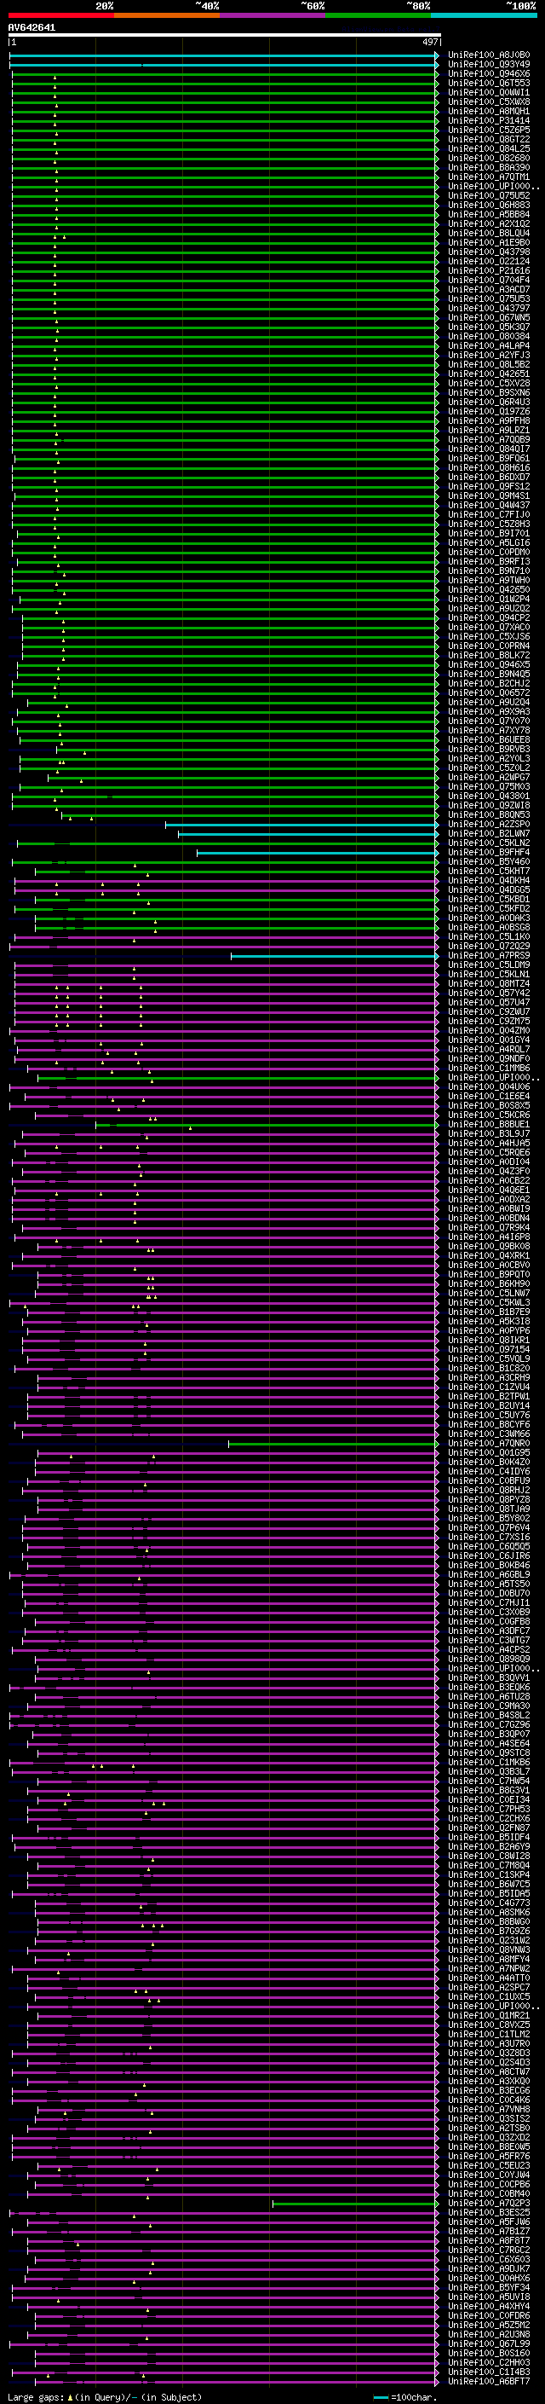The width and height of the screenshot is (545, 2404).
Task: Click the label UniRef100_Q43801
Action: coord(488,796)
